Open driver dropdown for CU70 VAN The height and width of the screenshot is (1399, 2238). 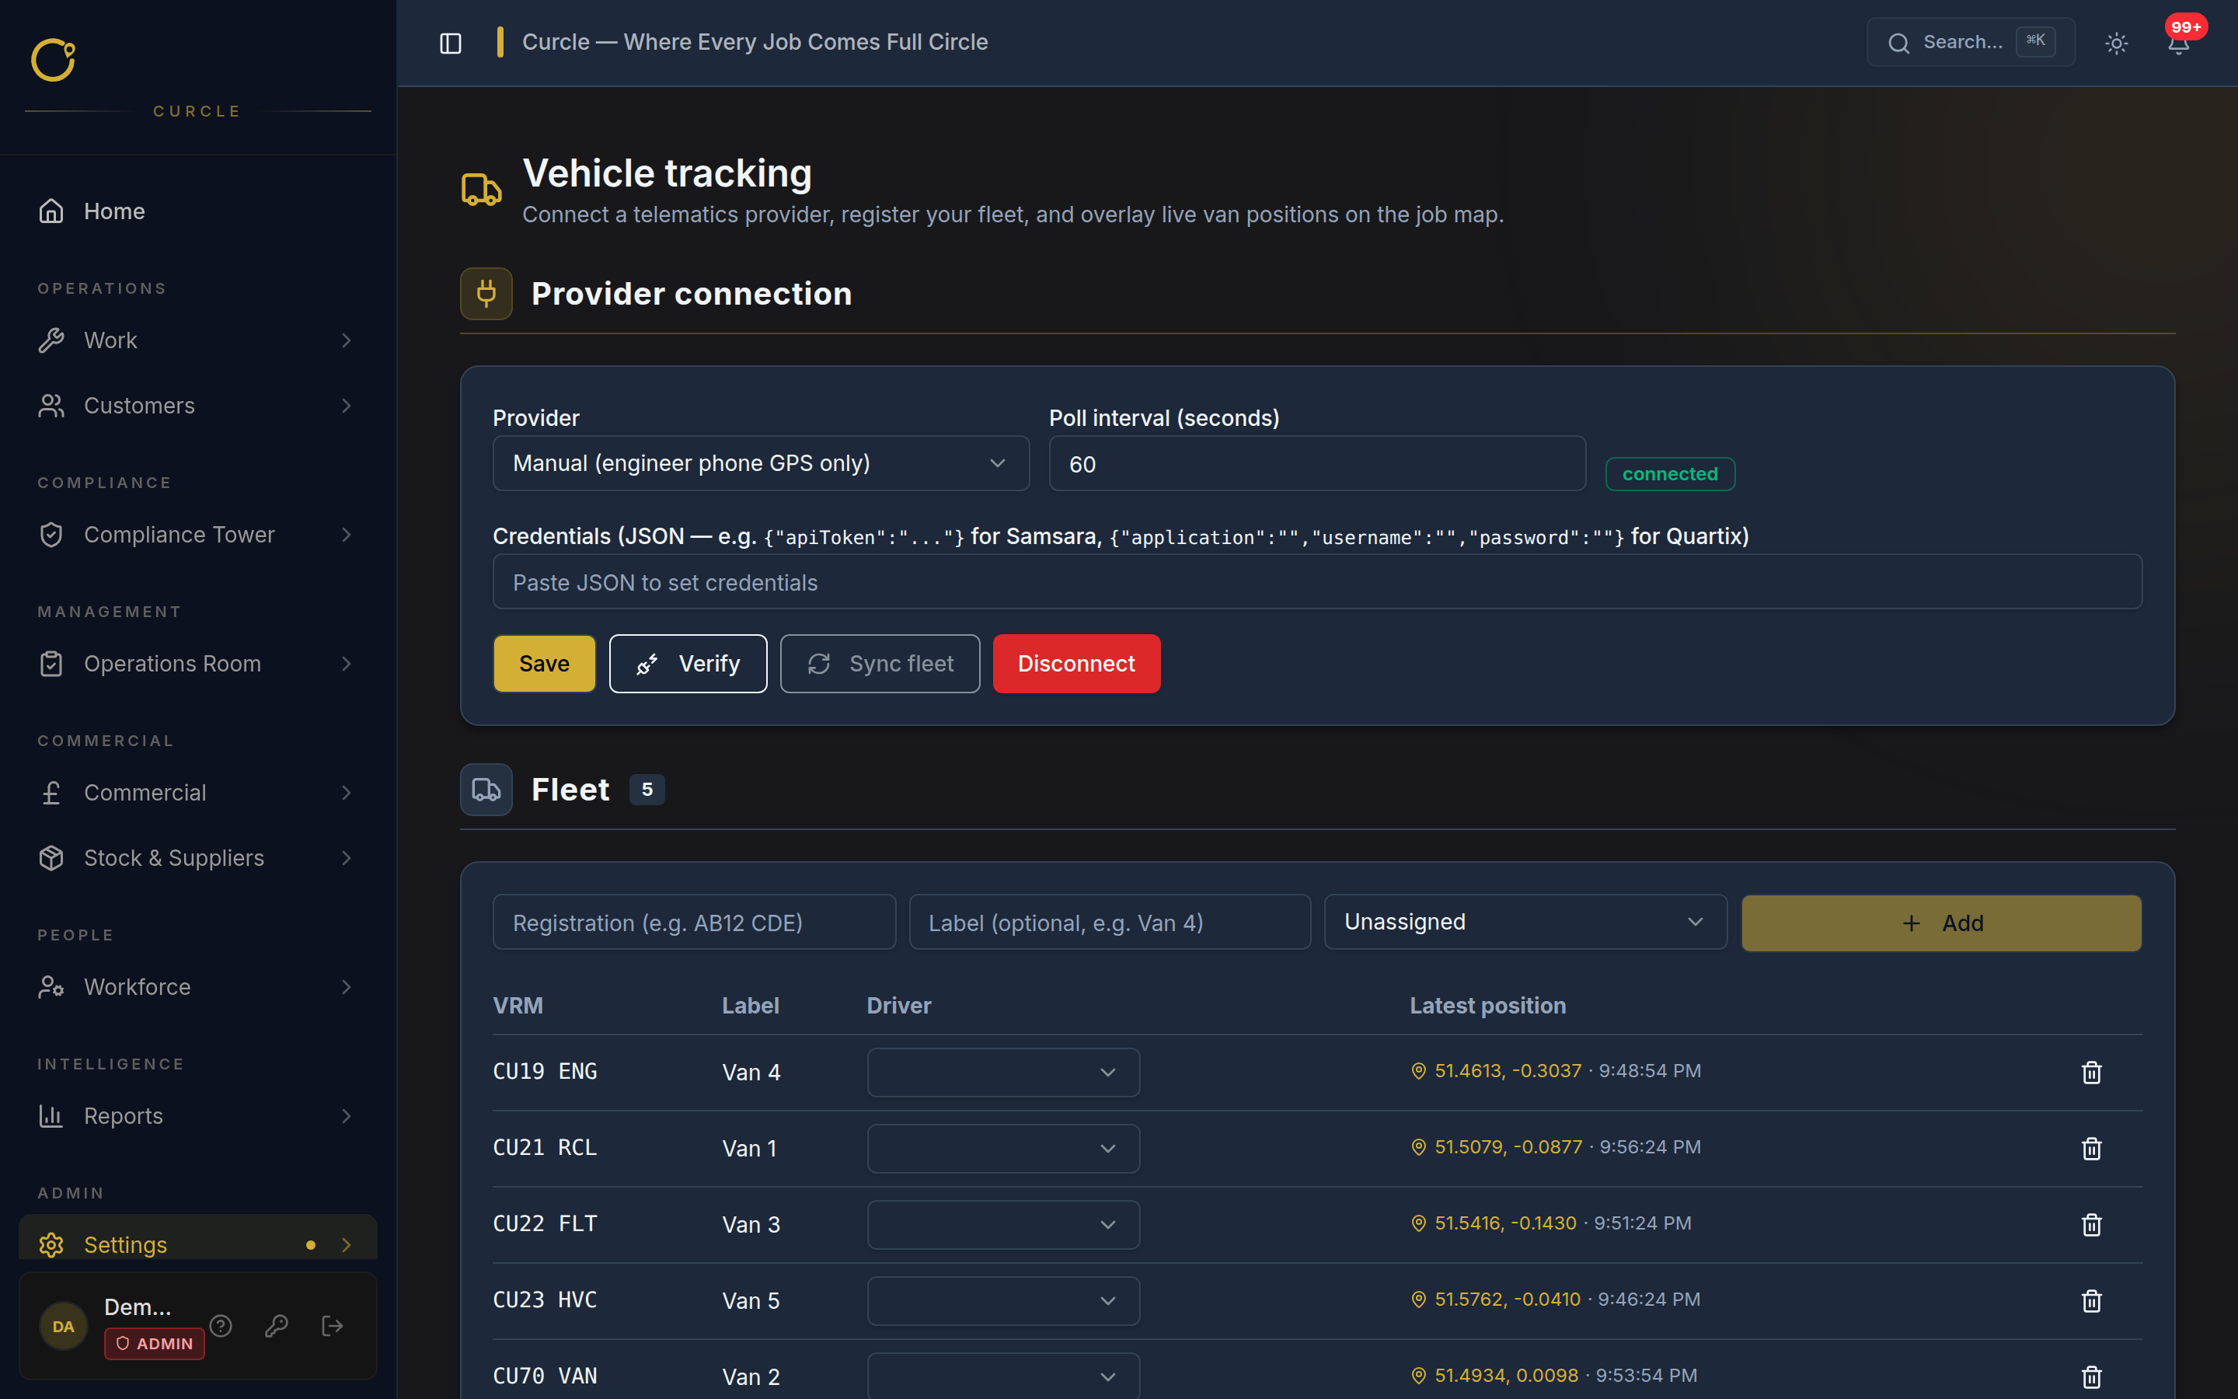pos(1003,1376)
